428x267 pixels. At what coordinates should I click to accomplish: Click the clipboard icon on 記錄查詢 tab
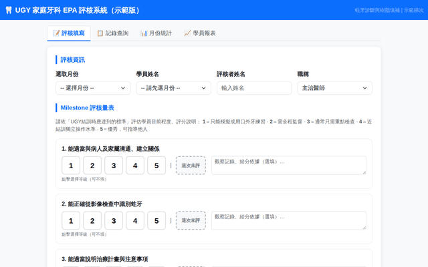click(x=100, y=33)
